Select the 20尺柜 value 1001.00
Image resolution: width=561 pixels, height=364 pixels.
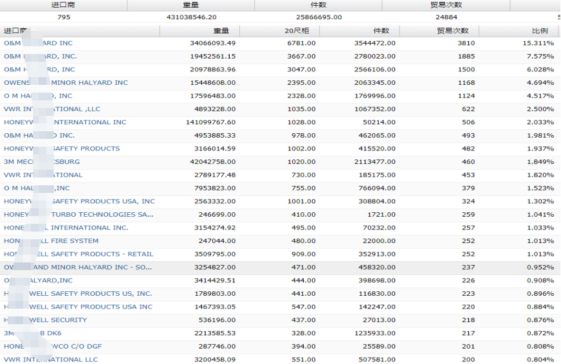[301, 201]
